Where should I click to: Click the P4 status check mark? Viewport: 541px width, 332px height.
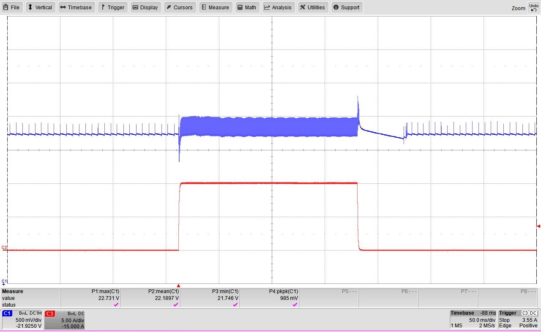pyautogui.click(x=295, y=305)
